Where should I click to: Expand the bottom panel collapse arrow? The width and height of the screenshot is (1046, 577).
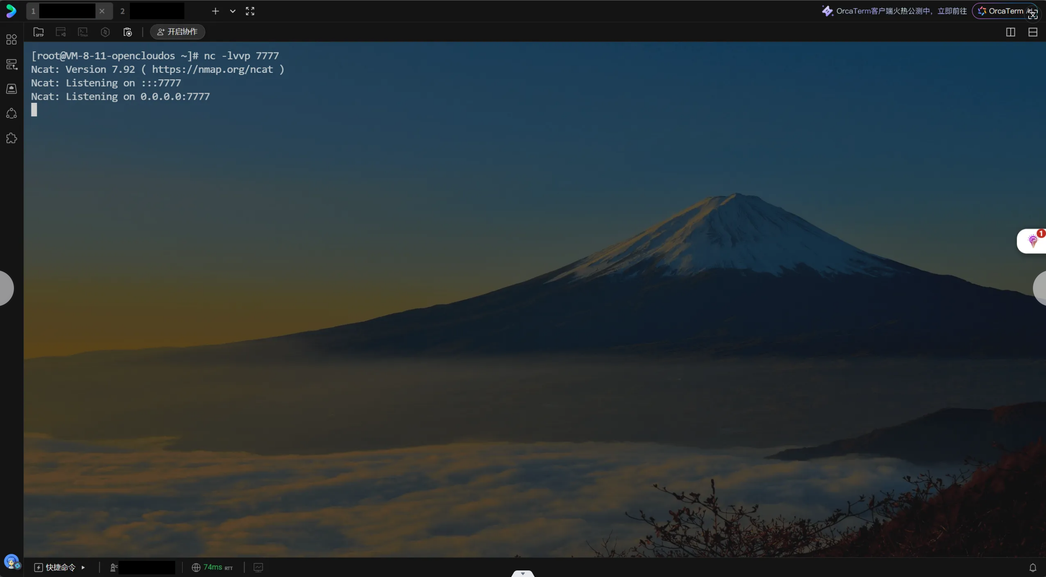pyautogui.click(x=523, y=574)
